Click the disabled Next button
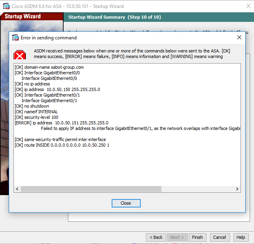Viewport: 254px width, 244px height. click(177, 237)
